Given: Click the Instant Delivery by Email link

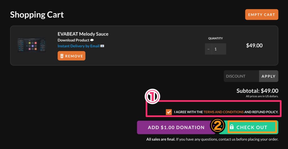Looking at the screenshot, I should [78, 46].
